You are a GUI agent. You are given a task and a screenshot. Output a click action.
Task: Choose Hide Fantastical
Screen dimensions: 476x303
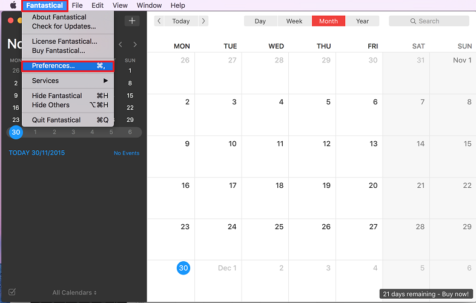(68, 96)
